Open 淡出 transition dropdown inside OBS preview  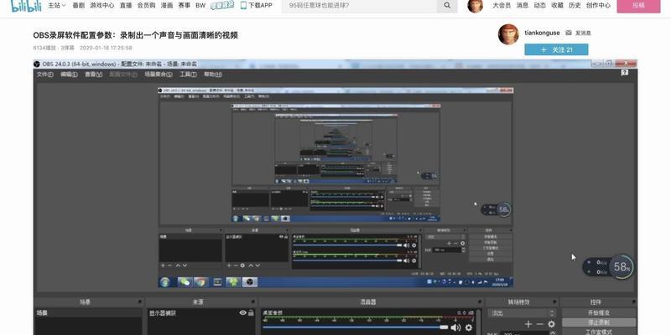pos(445,237)
